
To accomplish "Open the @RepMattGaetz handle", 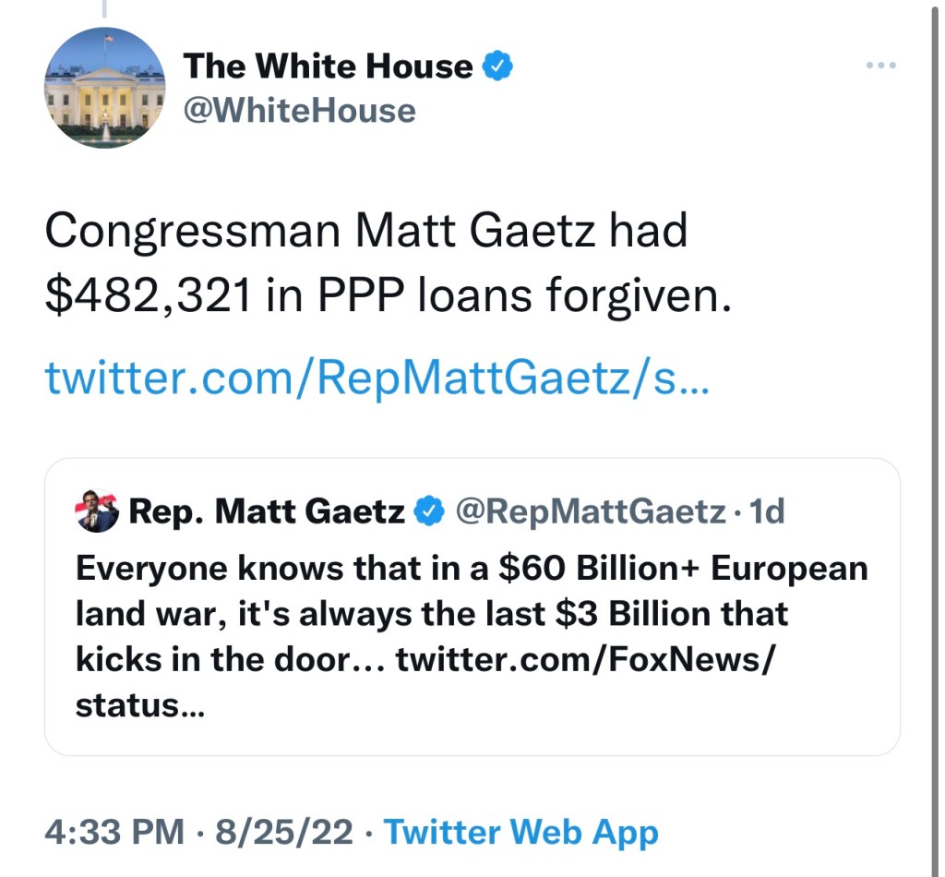I will point(591,511).
